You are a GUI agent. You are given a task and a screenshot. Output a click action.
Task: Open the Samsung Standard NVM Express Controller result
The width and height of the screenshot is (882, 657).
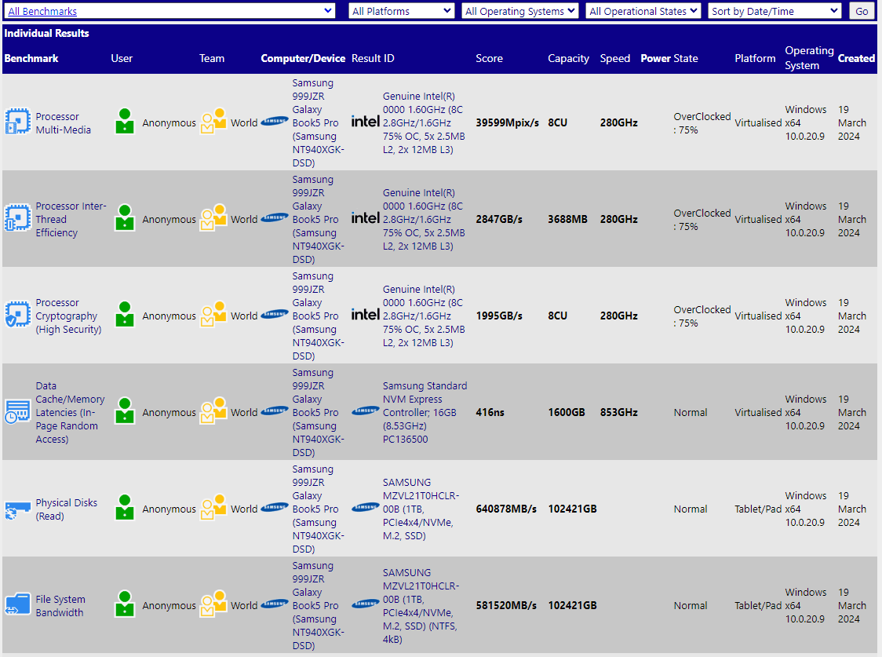(425, 412)
